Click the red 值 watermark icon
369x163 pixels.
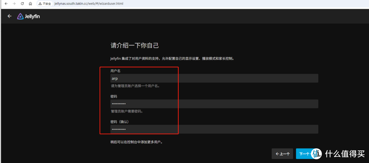[x=317, y=153]
